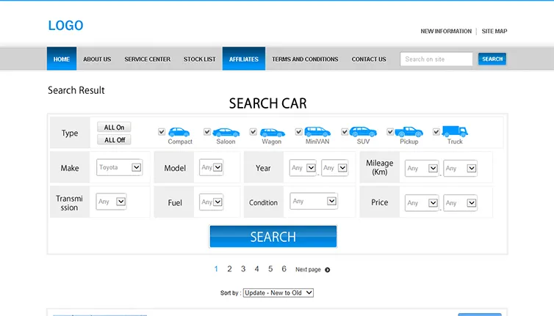Click the SUV vehicle icon
554x316 pixels.
pyautogui.click(x=363, y=132)
